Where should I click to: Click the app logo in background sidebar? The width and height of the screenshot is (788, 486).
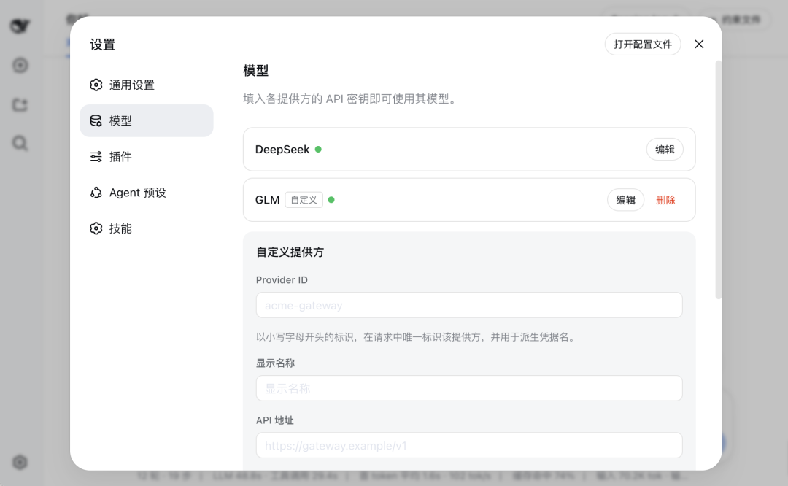tap(20, 26)
